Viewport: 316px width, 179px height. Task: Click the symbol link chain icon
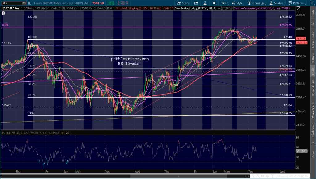(29, 3)
